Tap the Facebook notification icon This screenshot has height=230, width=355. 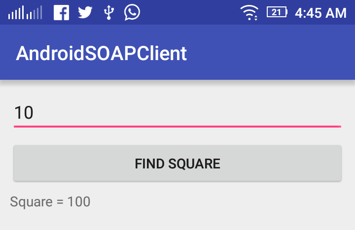tap(61, 13)
